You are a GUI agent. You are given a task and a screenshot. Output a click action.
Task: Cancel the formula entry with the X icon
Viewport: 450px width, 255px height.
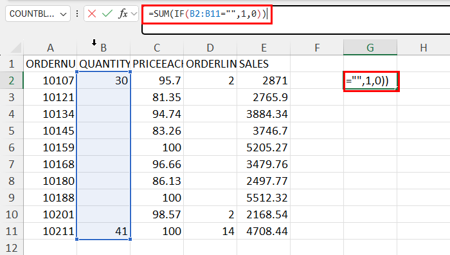(92, 14)
